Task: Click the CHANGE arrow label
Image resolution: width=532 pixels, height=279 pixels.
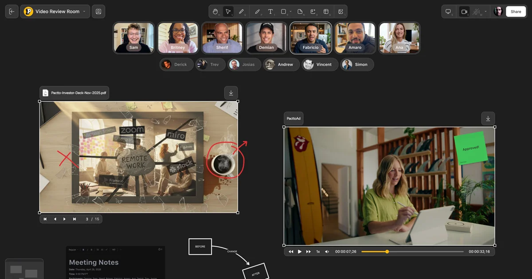Action: coord(232,252)
